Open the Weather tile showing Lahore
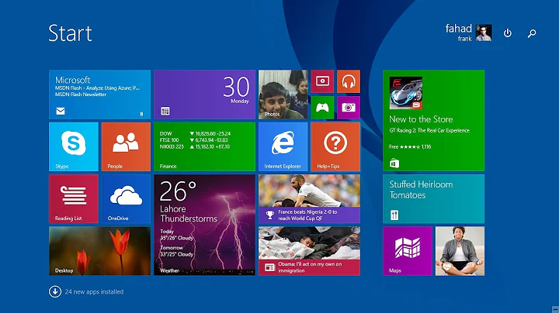This screenshot has height=313, width=559. [204, 225]
